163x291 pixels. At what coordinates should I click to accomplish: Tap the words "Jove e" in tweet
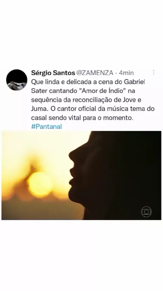(x=133, y=100)
